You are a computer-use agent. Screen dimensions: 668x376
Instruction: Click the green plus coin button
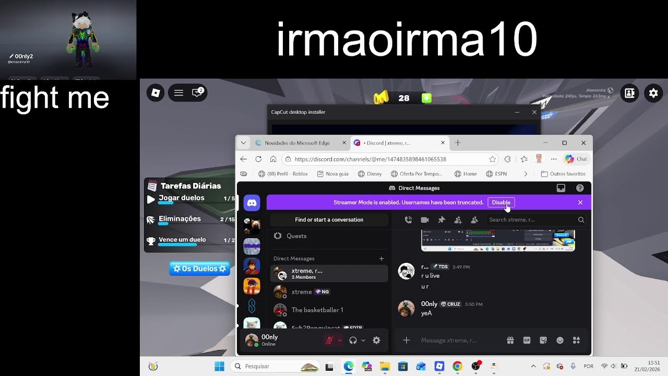[x=427, y=98]
